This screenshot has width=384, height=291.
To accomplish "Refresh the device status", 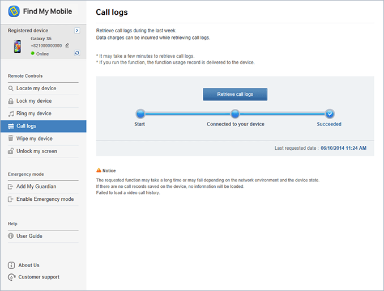I will coord(77,53).
